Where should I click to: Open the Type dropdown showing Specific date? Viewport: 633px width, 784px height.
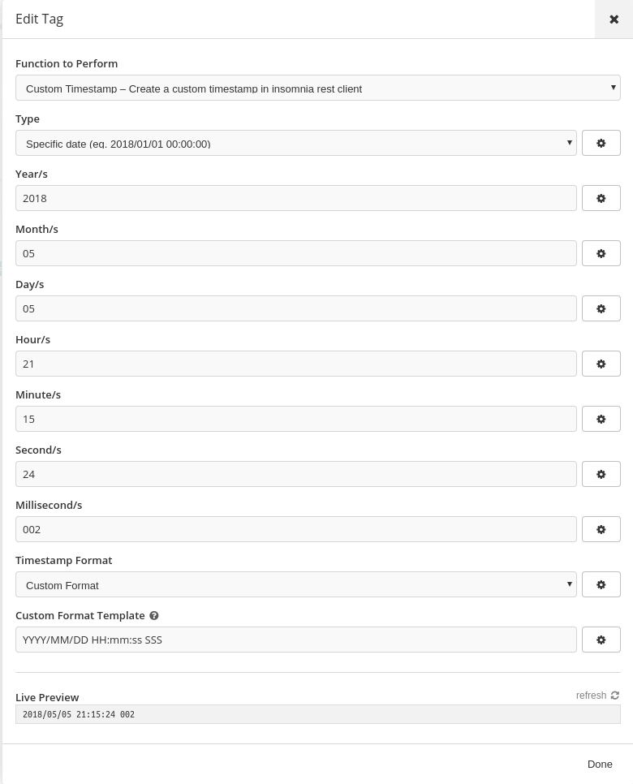(296, 143)
